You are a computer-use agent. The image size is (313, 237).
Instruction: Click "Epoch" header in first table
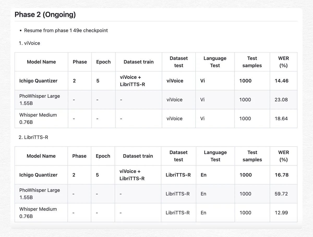tap(103, 62)
